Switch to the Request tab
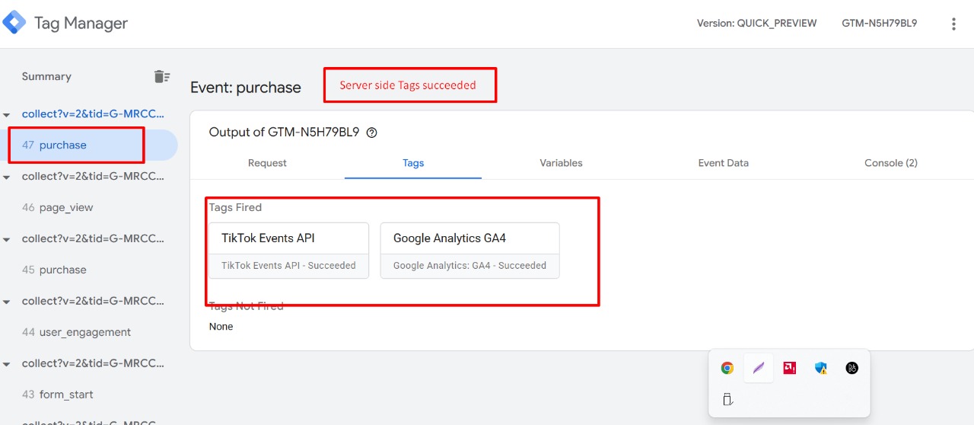This screenshot has height=425, width=974. pyautogui.click(x=267, y=163)
